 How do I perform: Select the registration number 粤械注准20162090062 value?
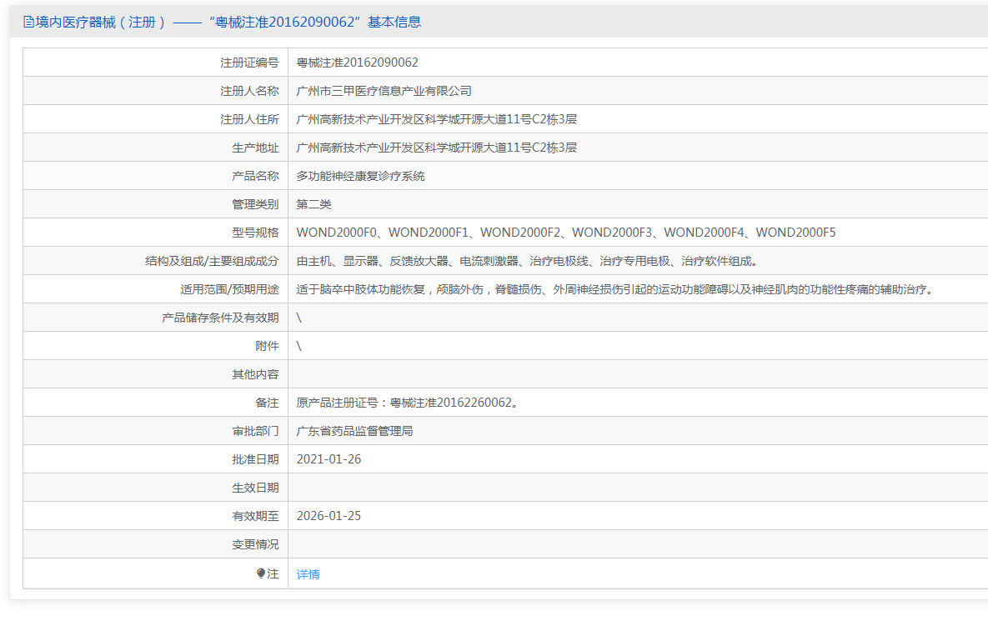(357, 63)
